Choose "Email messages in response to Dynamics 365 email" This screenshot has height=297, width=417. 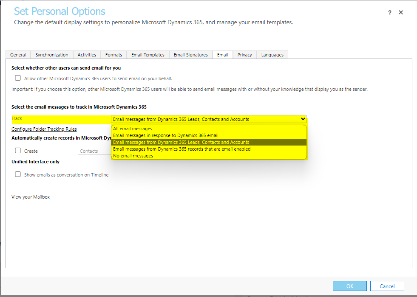coord(209,135)
